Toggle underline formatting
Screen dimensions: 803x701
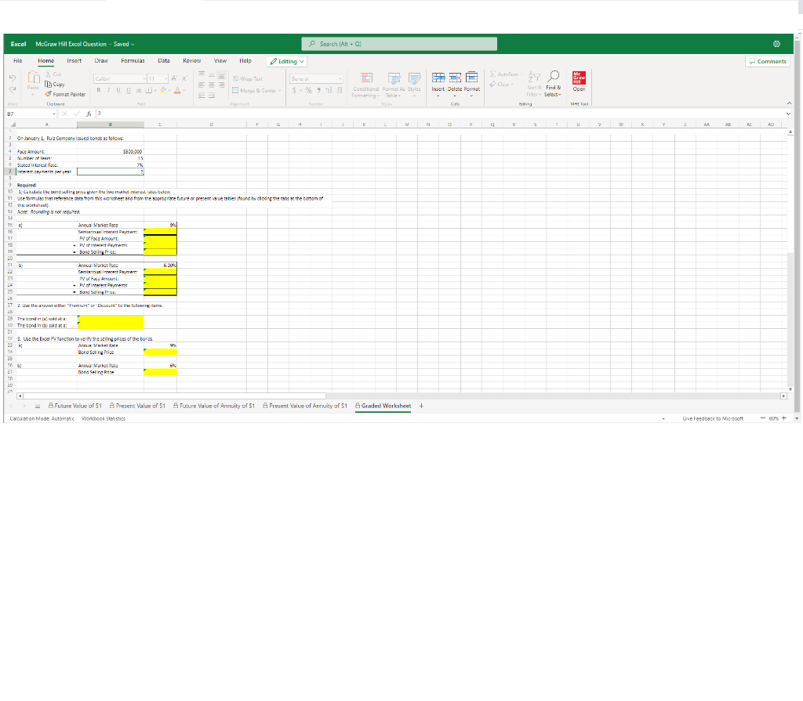(118, 89)
